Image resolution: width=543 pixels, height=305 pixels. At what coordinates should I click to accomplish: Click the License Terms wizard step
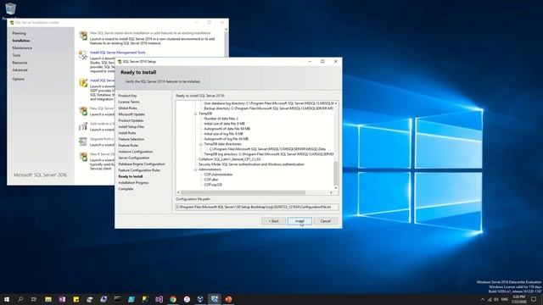[x=129, y=102]
